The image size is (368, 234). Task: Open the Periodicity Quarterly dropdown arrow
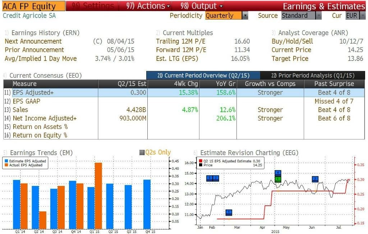coord(245,16)
